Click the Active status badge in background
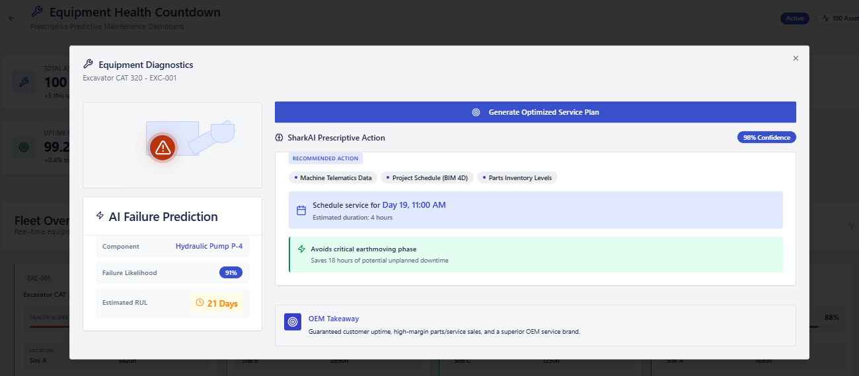 point(795,18)
